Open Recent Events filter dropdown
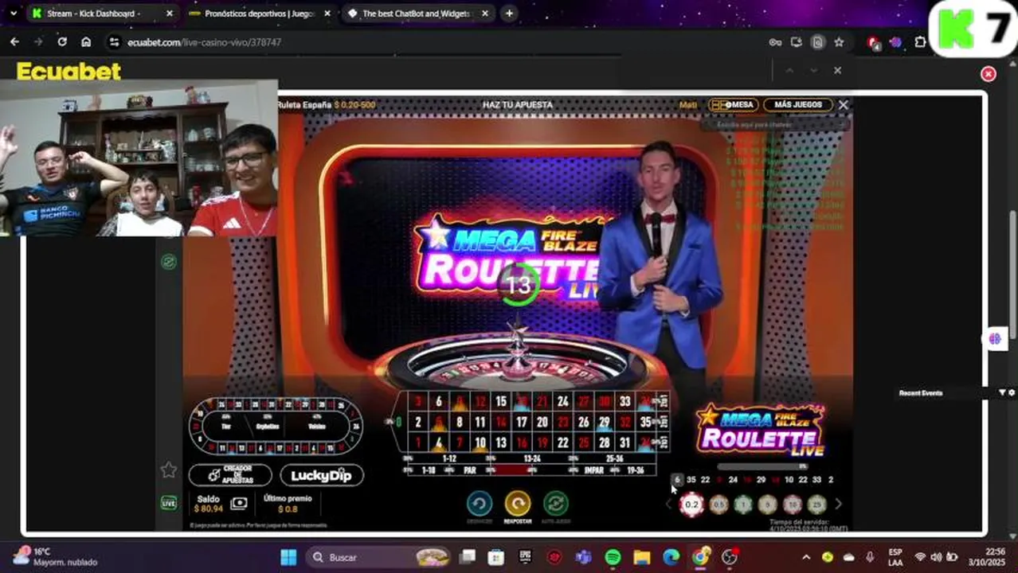The height and width of the screenshot is (573, 1018). [1002, 392]
